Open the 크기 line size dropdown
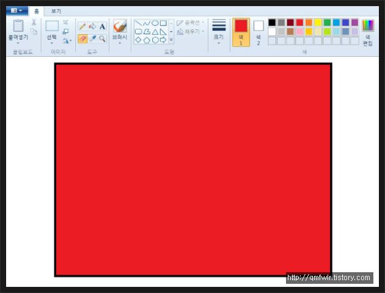Viewport: 385px width, 293px height. [219, 32]
